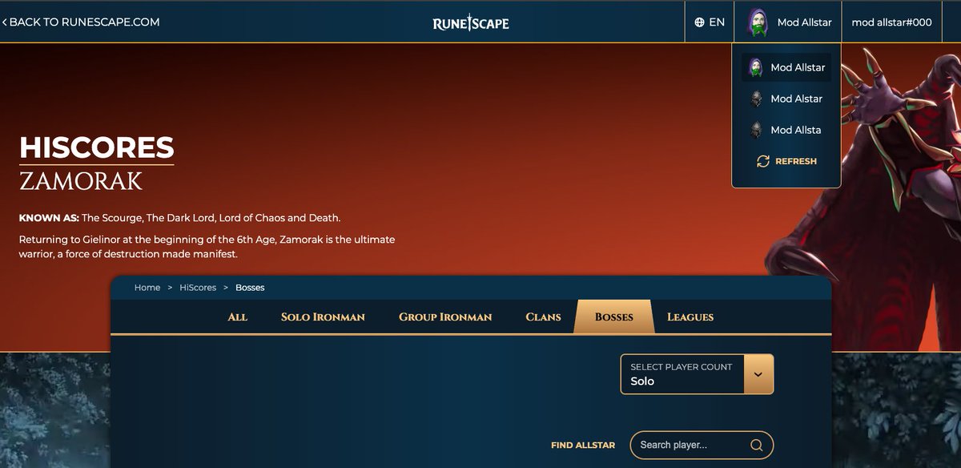This screenshot has width=961, height=468.
Task: Open the Clans tab
Action: tap(543, 317)
